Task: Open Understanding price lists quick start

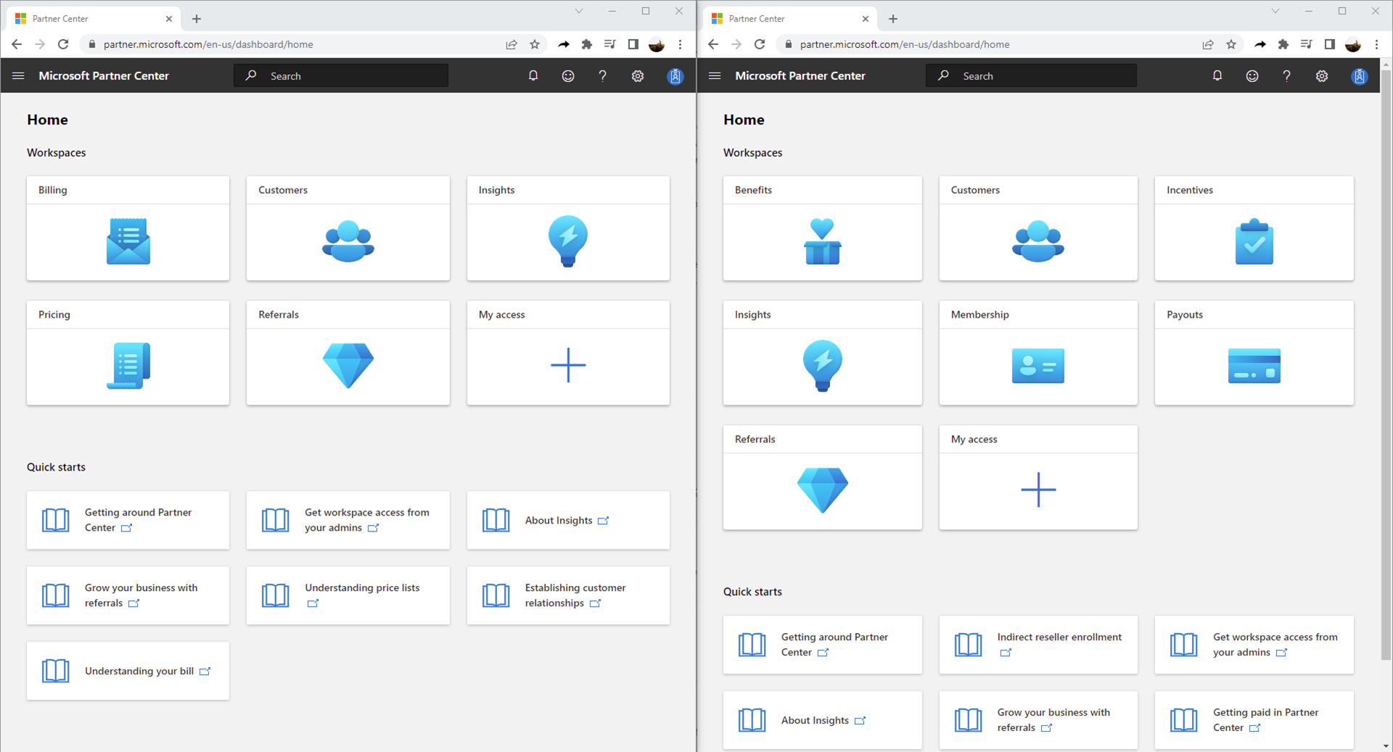Action: (348, 595)
